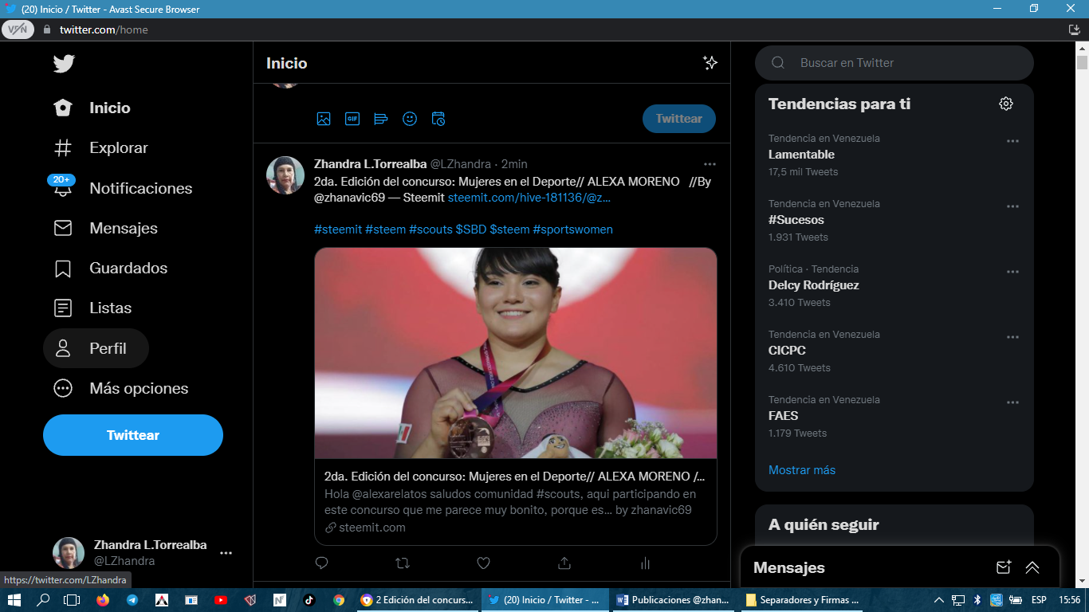The height and width of the screenshot is (612, 1089).
Task: Open more options for Lamentable trend
Action: pyautogui.click(x=1012, y=141)
